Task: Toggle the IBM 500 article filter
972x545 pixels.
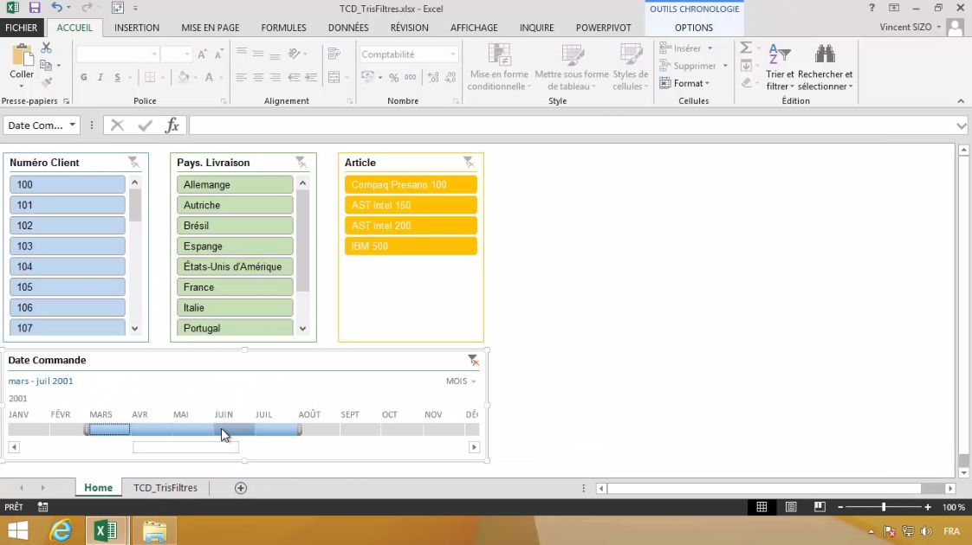Action: pyautogui.click(x=411, y=247)
